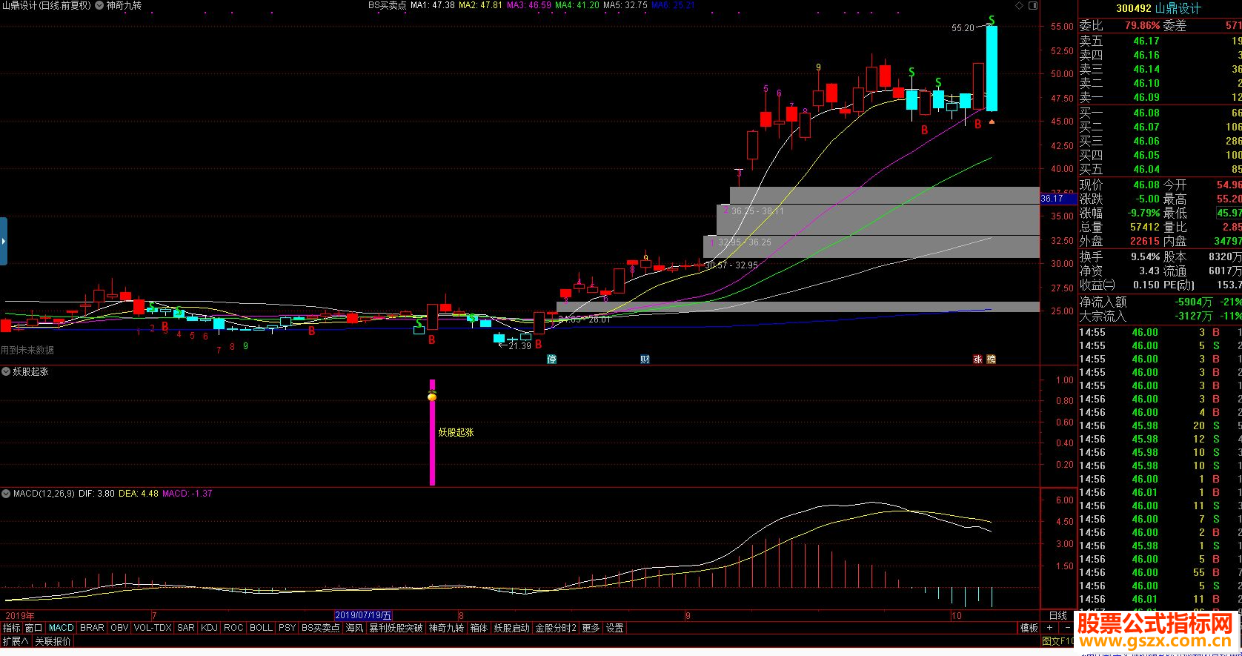Viewport: 1242px width, 656px height.
Task: Click the 买一 price 46.08 row
Action: [x=1160, y=113]
